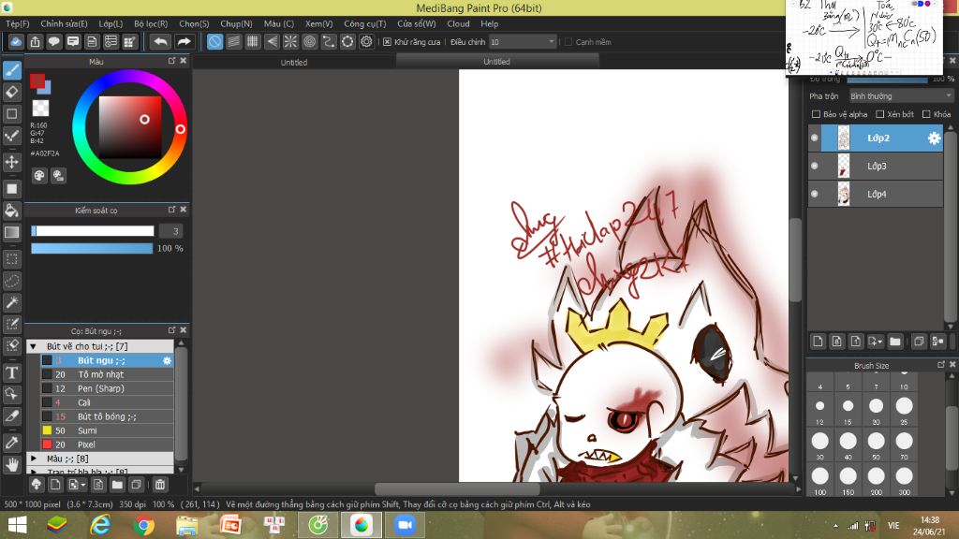Viewport: 959px width, 539px height.
Task: Select the Move tool
Action: click(11, 162)
